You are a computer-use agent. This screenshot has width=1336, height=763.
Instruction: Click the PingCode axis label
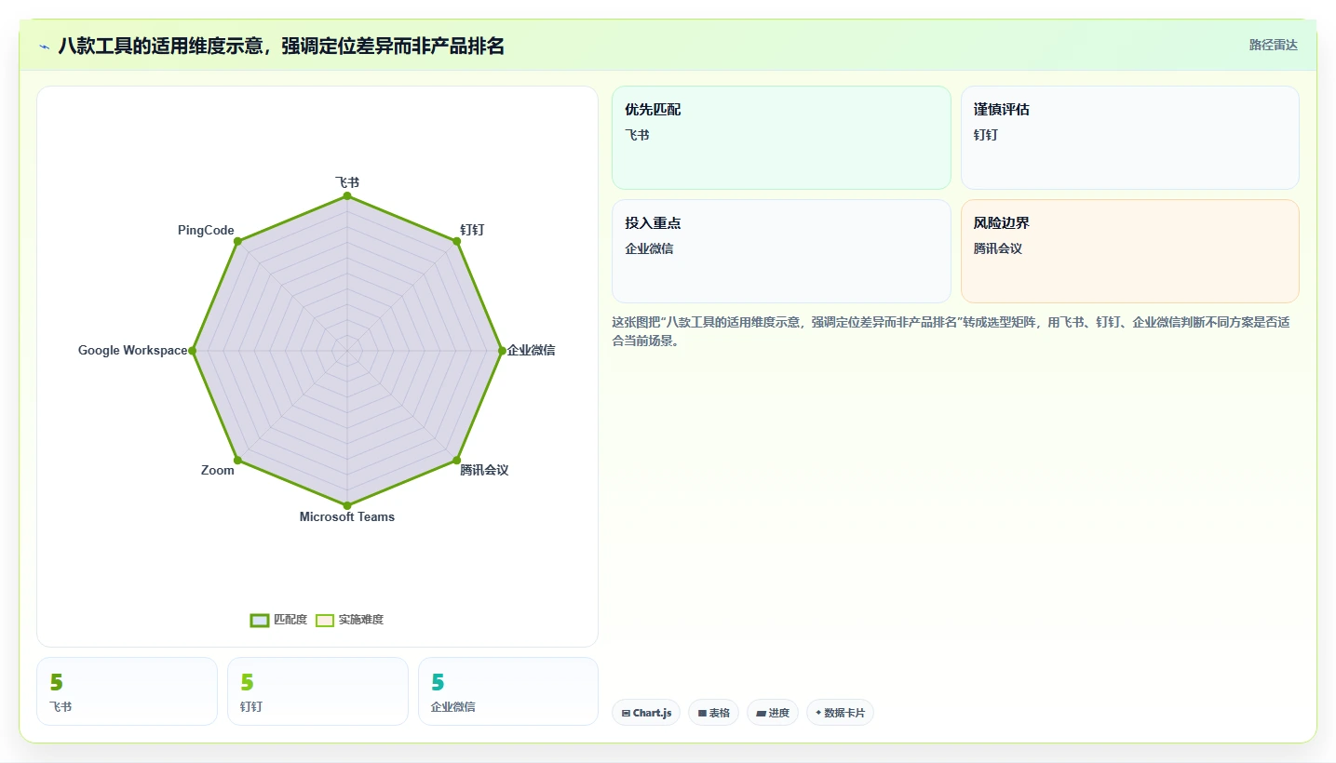(206, 231)
